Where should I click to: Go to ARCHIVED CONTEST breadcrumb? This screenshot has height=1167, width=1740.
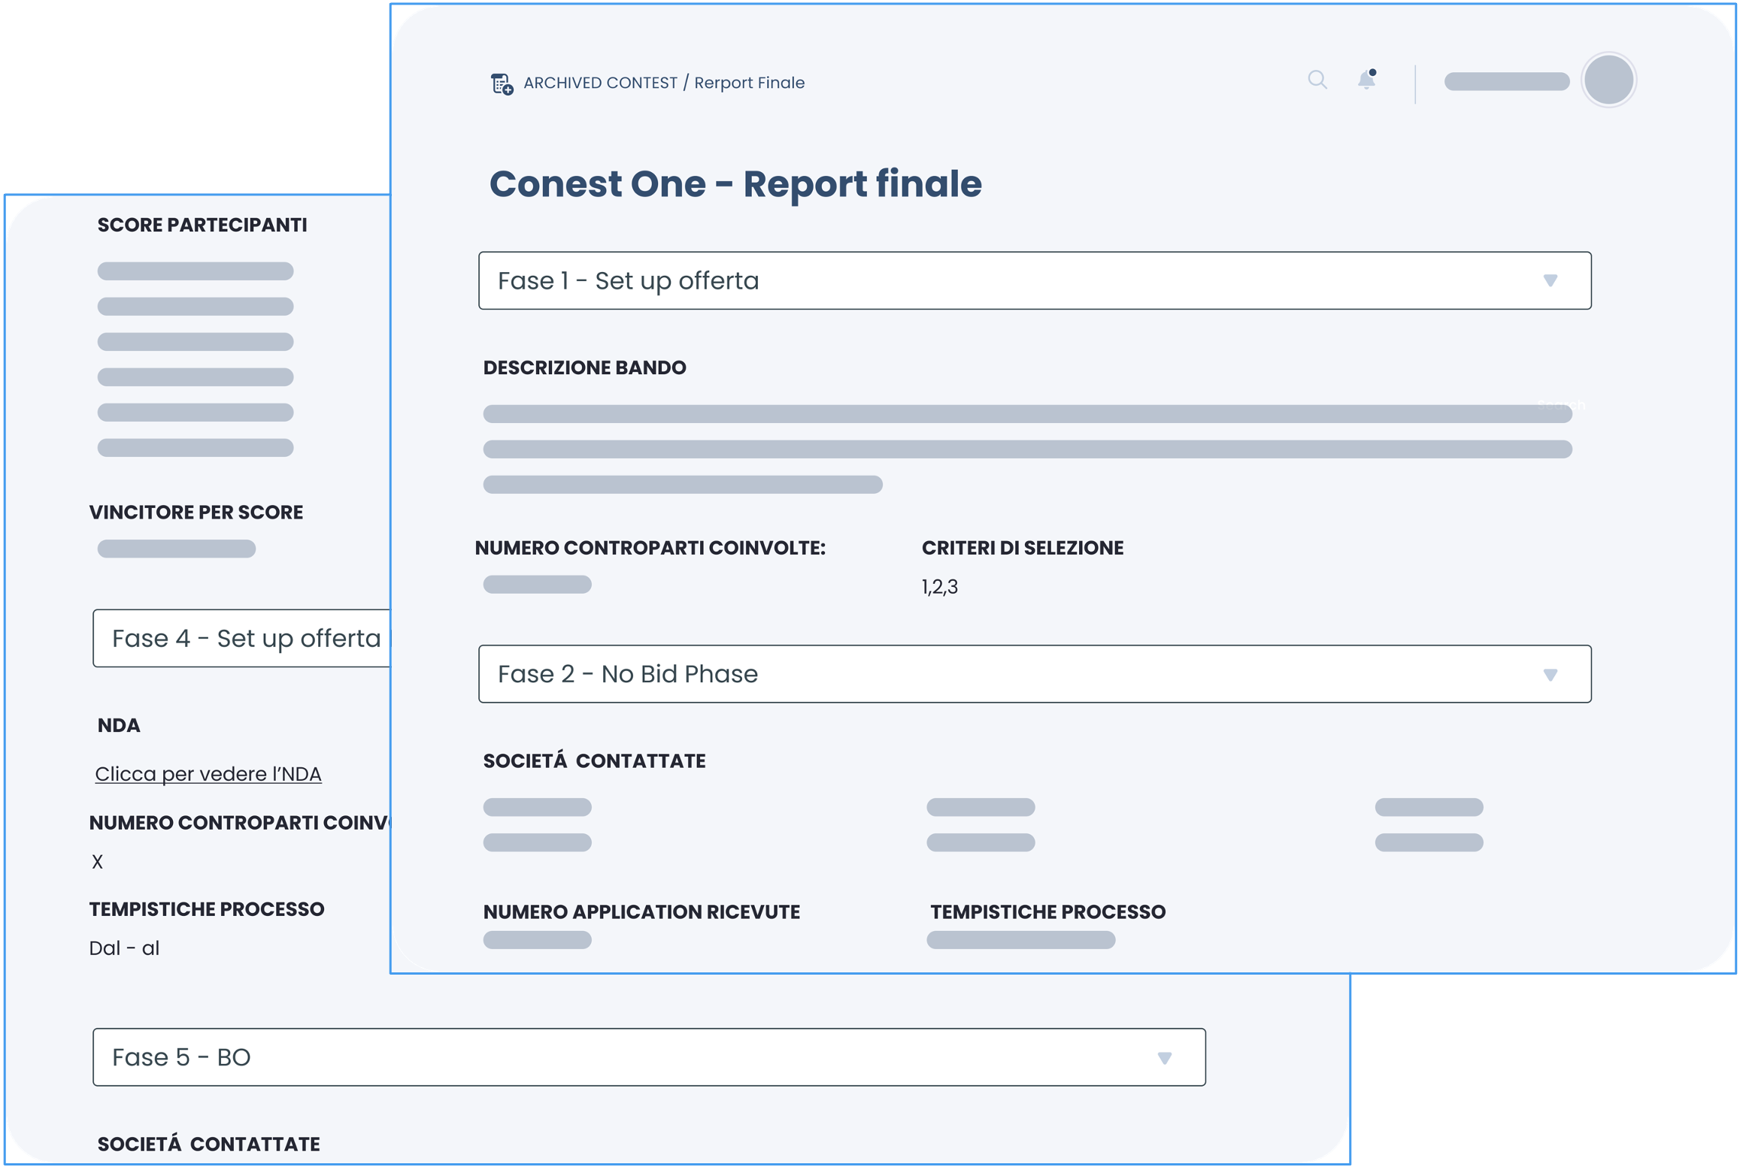pyautogui.click(x=600, y=83)
